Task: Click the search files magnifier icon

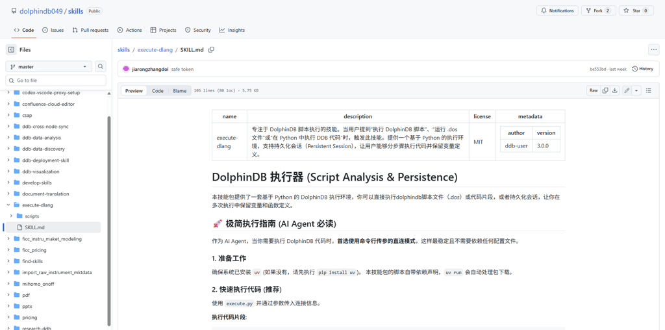Action: point(101,67)
